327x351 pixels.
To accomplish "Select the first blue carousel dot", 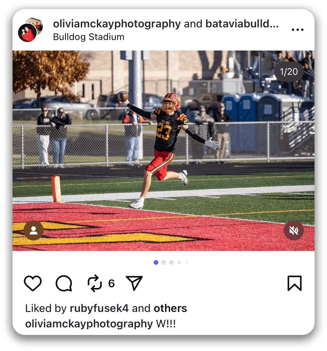I will 156,262.
